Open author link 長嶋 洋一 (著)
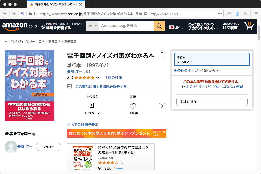Viewport: 261px width, 174px height. (x=75, y=71)
